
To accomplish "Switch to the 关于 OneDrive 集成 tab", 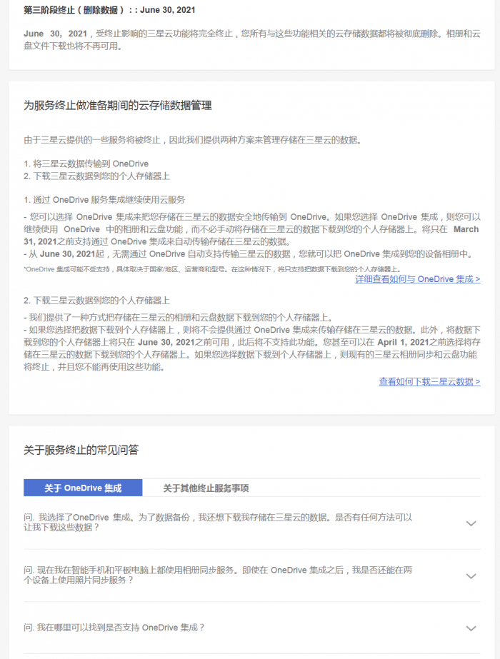I will 83,488.
